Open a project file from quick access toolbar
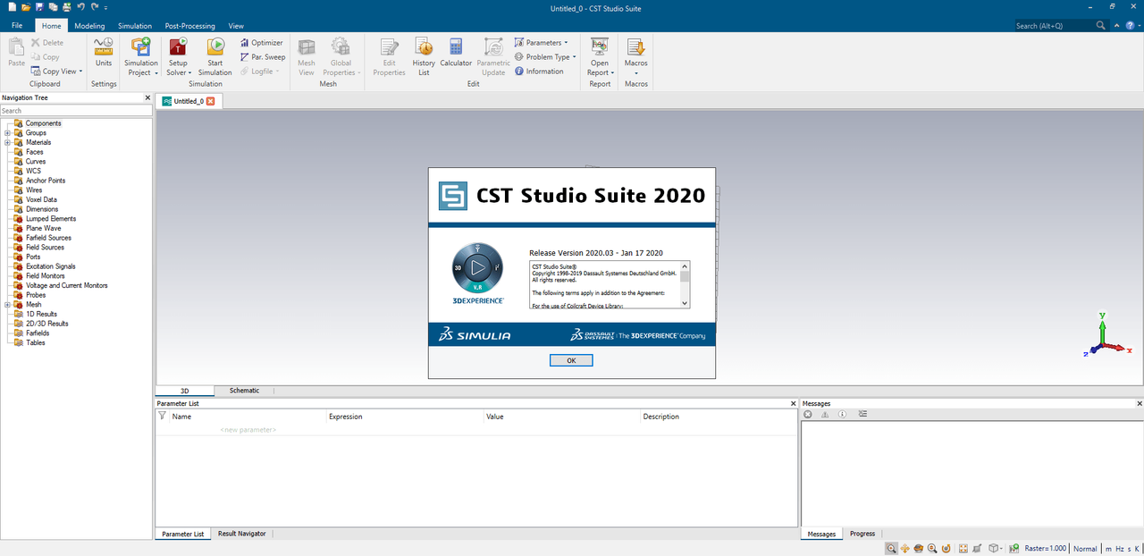 (x=26, y=7)
